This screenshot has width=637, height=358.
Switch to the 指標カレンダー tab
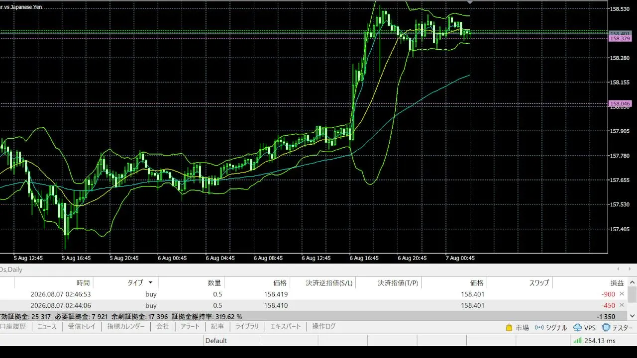coord(126,327)
